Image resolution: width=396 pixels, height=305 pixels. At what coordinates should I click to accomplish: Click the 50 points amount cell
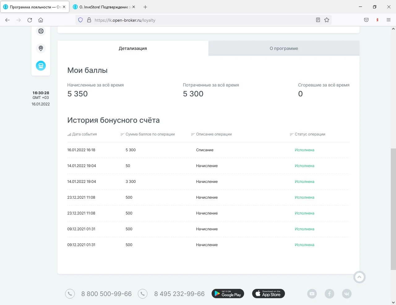pyautogui.click(x=128, y=166)
